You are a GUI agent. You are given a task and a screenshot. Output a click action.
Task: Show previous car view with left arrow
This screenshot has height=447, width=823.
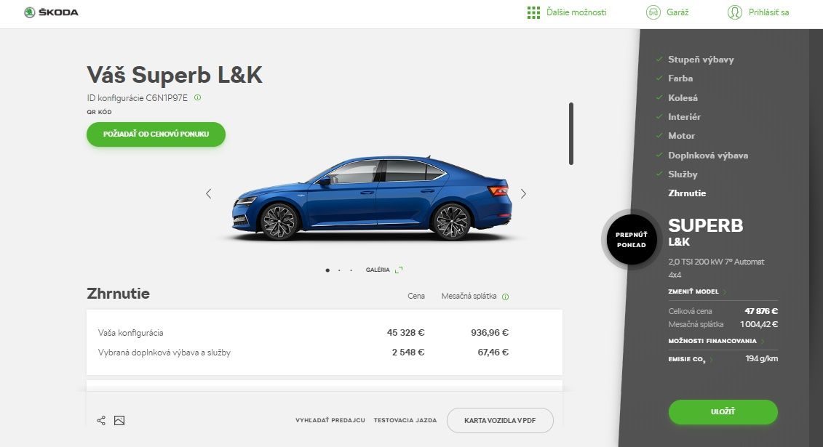208,194
